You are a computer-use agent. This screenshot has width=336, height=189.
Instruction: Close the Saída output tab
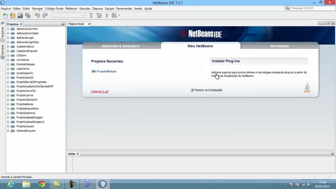[x=77, y=154]
